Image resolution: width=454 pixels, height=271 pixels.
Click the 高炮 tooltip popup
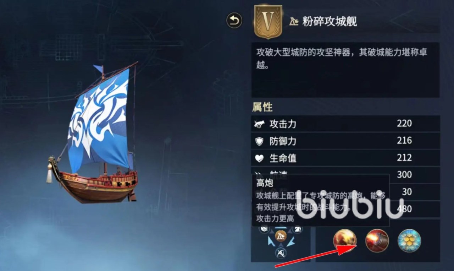tap(321, 200)
